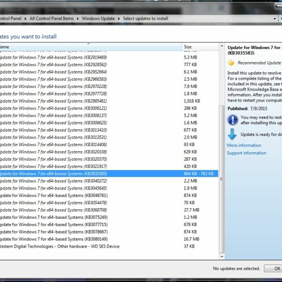Expand the arrow after All Control Panel Items

pos(78,19)
